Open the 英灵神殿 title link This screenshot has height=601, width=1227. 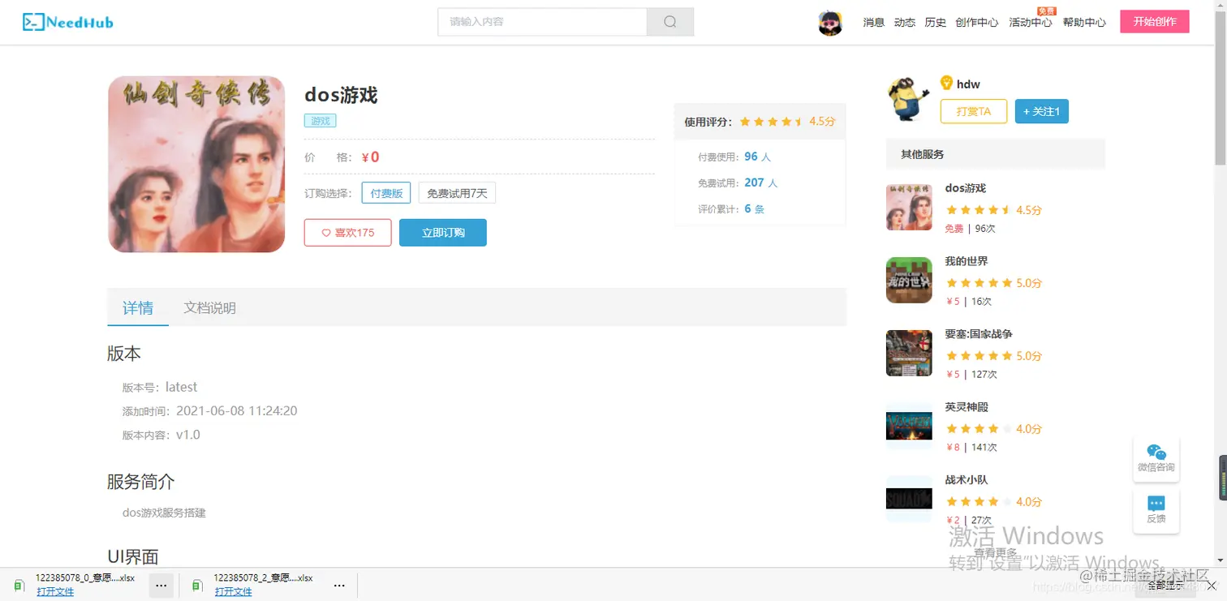click(967, 407)
